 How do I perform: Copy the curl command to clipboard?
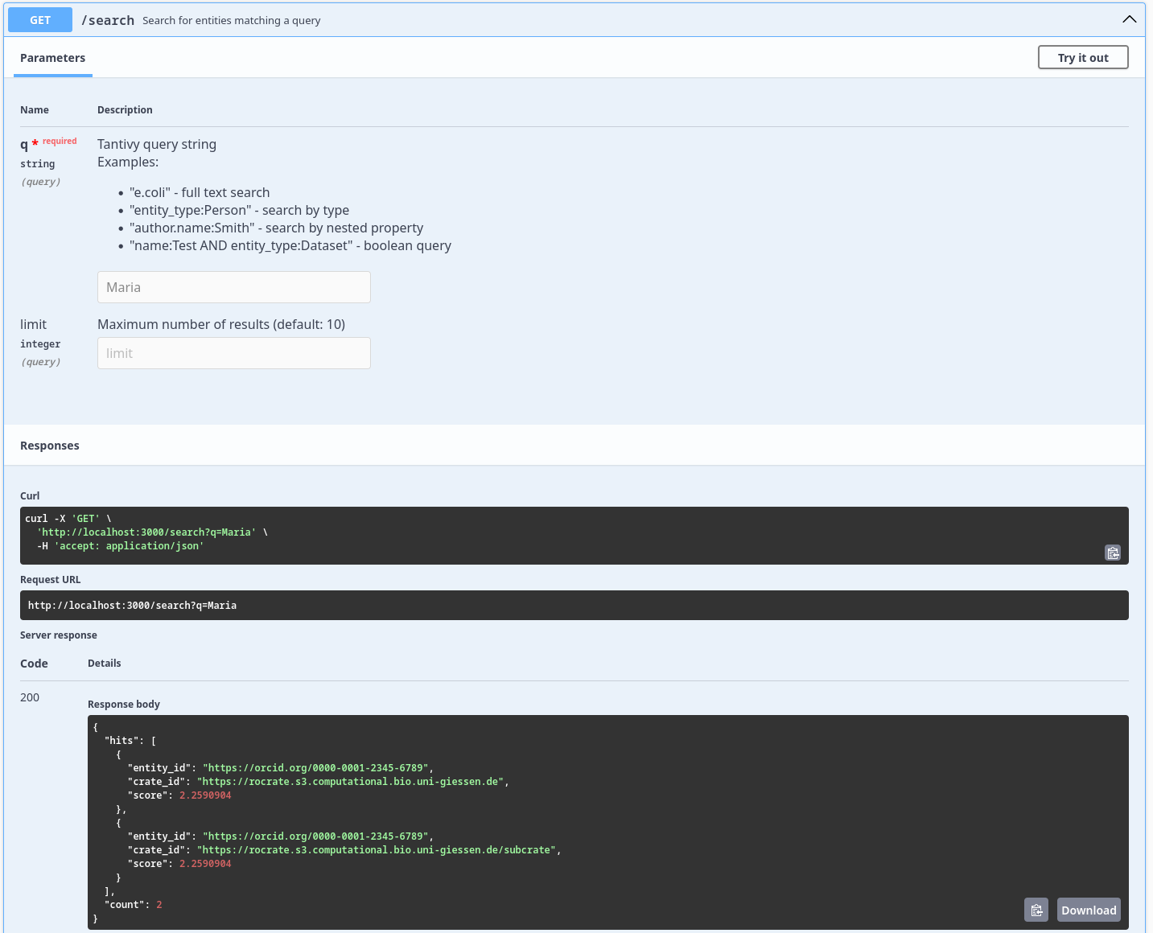(x=1113, y=553)
